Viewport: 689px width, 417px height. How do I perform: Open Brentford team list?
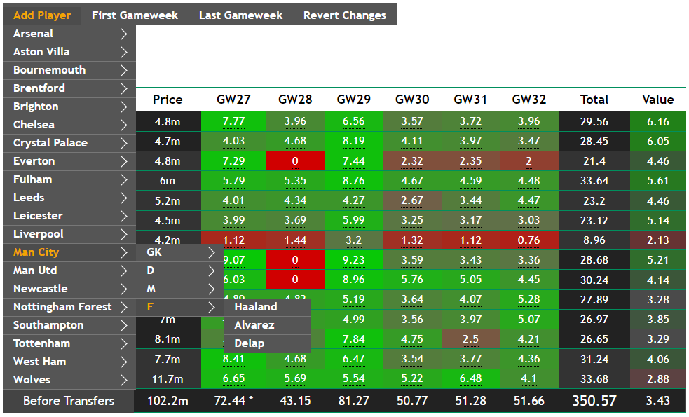69,88
